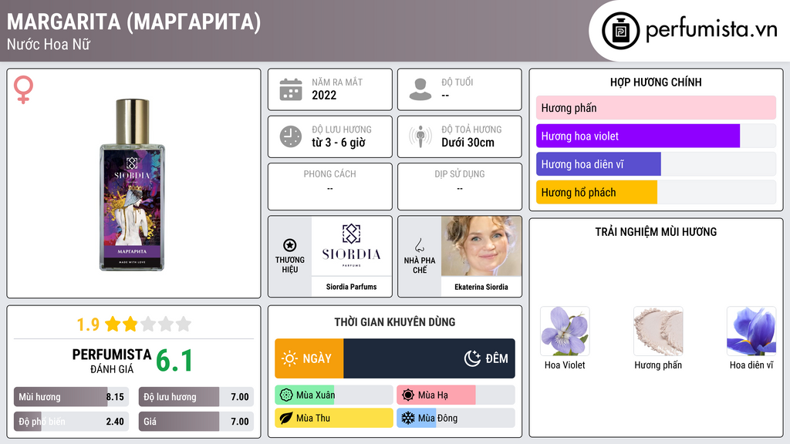The image size is (790, 444).
Task: Click the Dưới 30cm value
Action: (468, 143)
